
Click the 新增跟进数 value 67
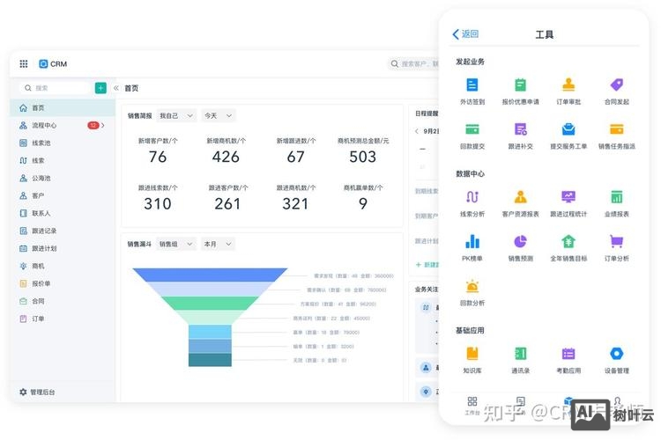click(x=295, y=157)
